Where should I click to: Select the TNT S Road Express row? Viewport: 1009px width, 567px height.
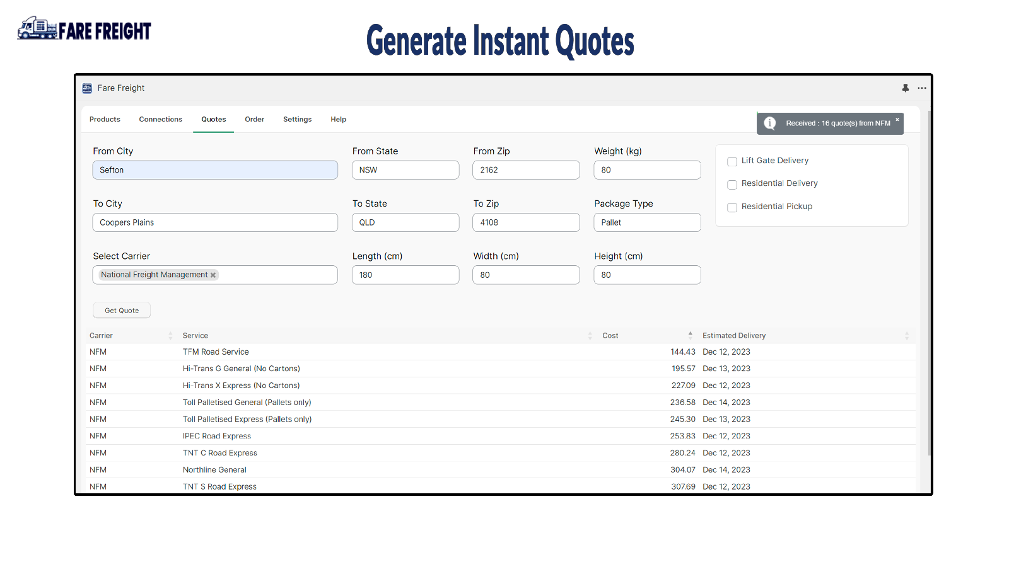(x=501, y=486)
